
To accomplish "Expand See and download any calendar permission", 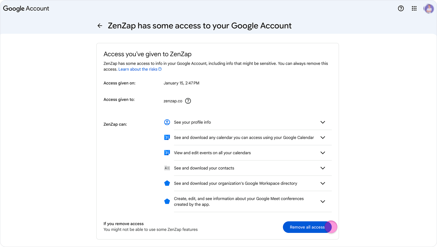I will (x=323, y=137).
